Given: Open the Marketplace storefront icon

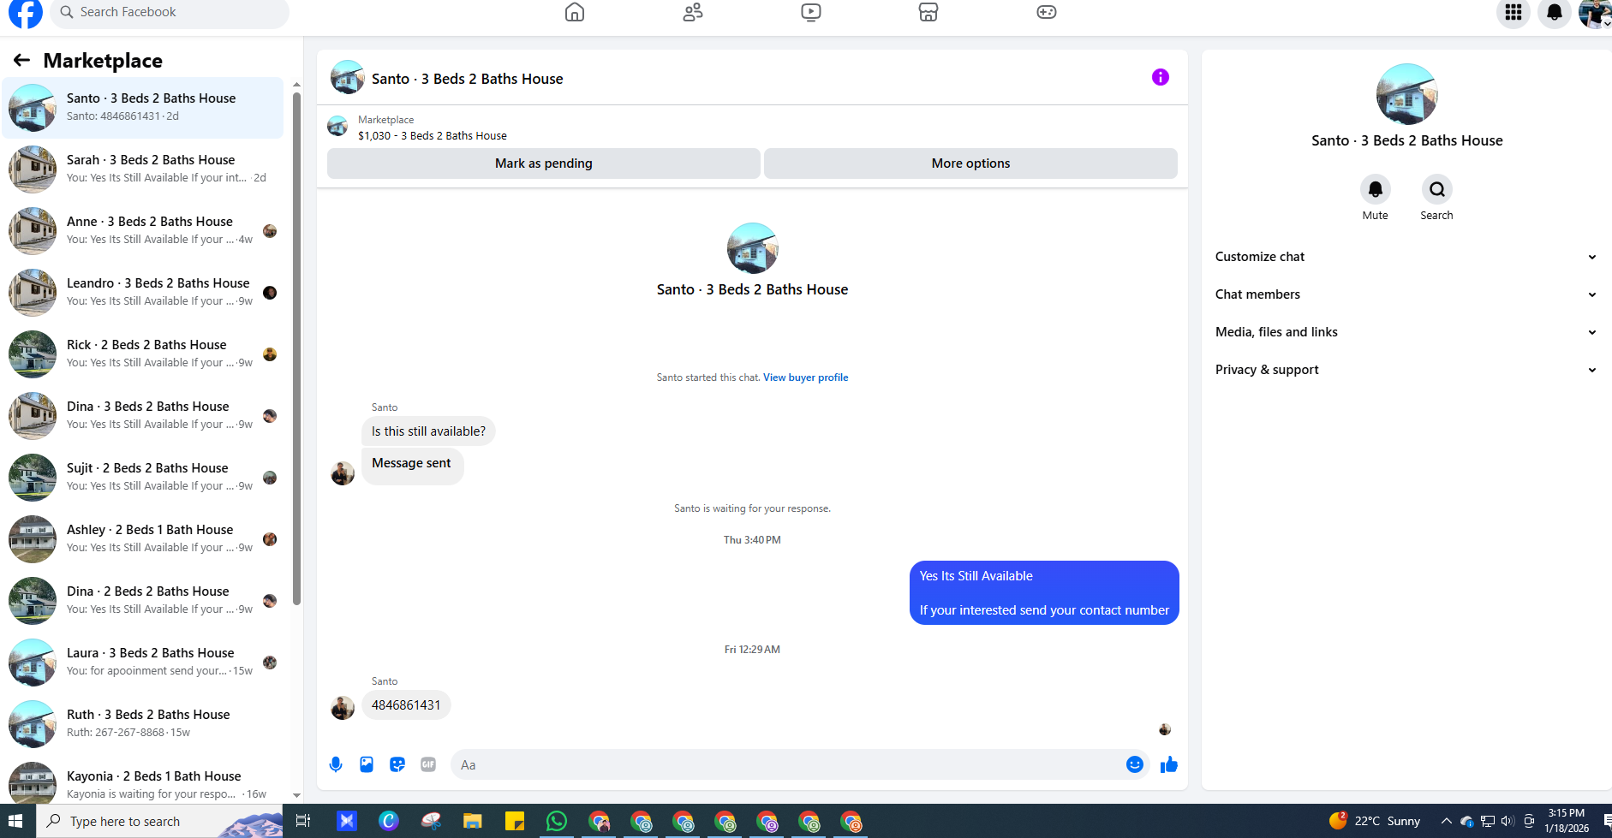Looking at the screenshot, I should (x=928, y=12).
